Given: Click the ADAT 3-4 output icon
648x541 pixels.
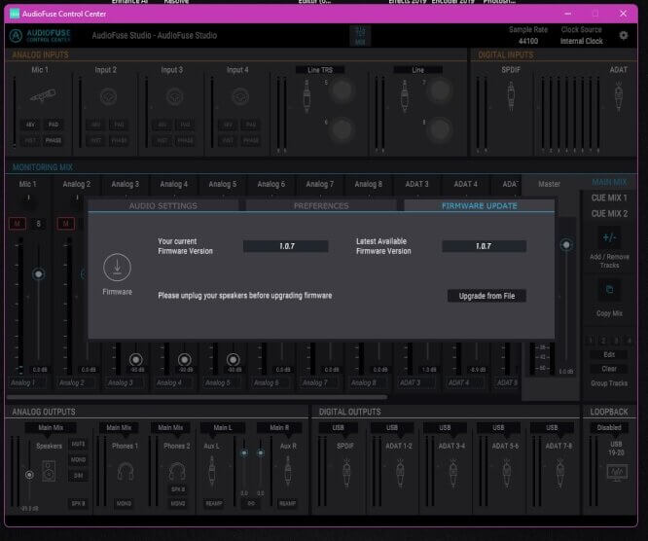Looking at the screenshot, I should (x=453, y=473).
